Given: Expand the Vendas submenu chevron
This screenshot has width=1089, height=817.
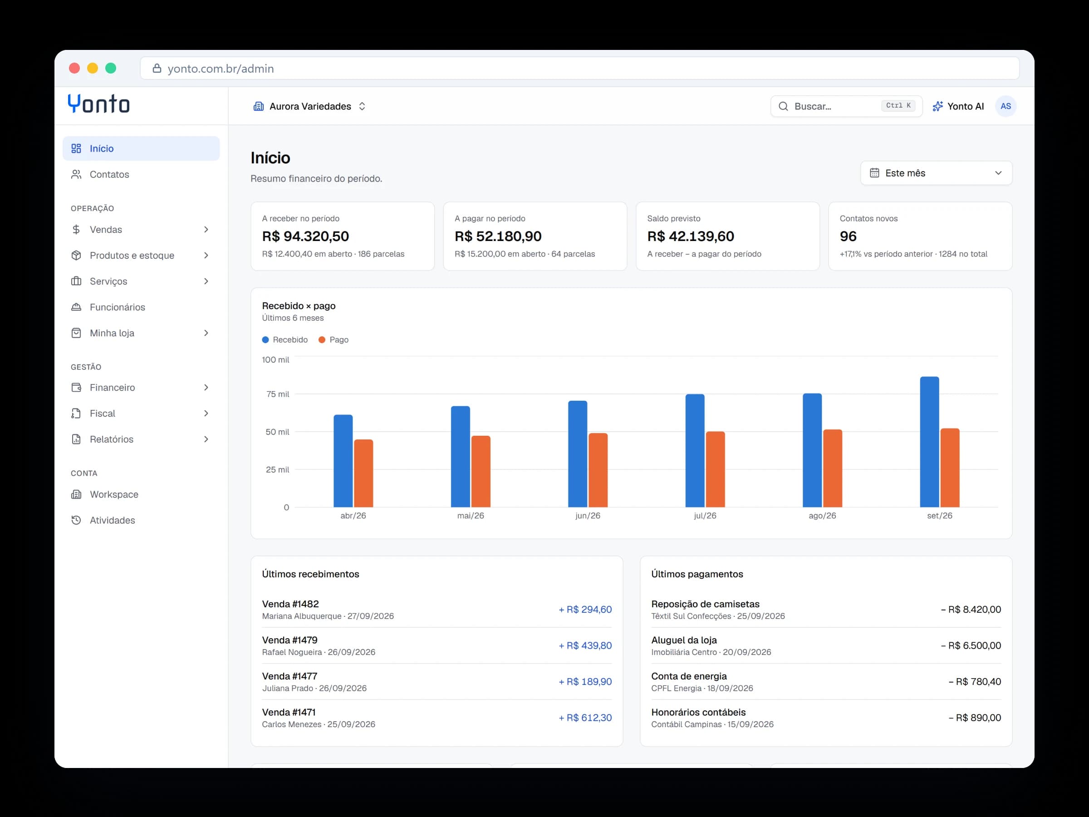Looking at the screenshot, I should pyautogui.click(x=206, y=230).
